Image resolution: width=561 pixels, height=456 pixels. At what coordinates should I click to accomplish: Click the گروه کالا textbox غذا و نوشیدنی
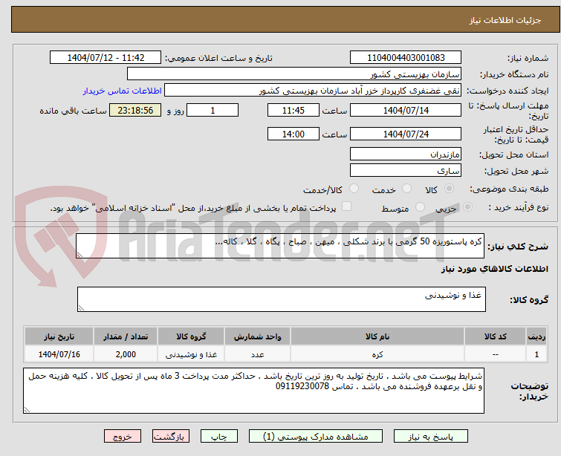pyautogui.click(x=282, y=299)
